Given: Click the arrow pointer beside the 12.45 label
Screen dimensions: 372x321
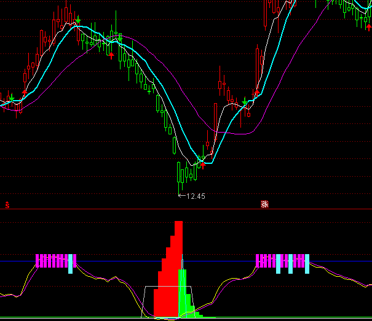Looking at the screenshot, I should 181,196.
